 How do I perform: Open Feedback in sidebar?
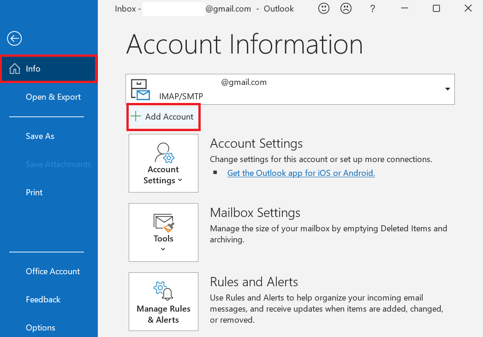[x=43, y=300]
